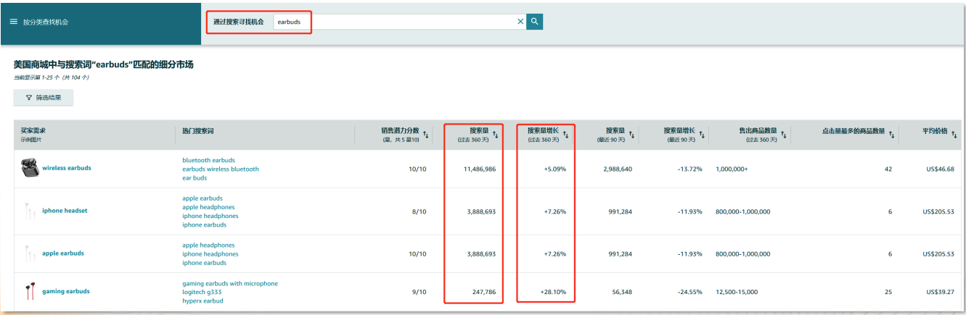This screenshot has width=966, height=315.
Task: Click the hyperx earbud search term
Action: (202, 301)
